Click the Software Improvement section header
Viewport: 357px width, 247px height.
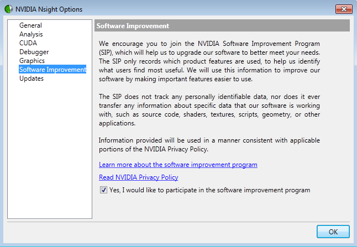(x=222, y=26)
